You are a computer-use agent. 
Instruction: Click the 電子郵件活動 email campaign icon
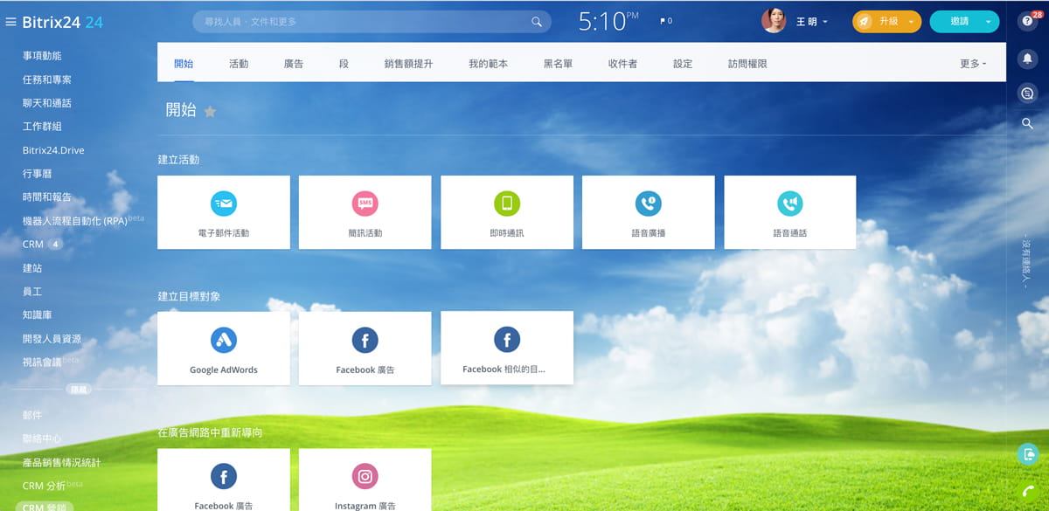[x=224, y=204]
